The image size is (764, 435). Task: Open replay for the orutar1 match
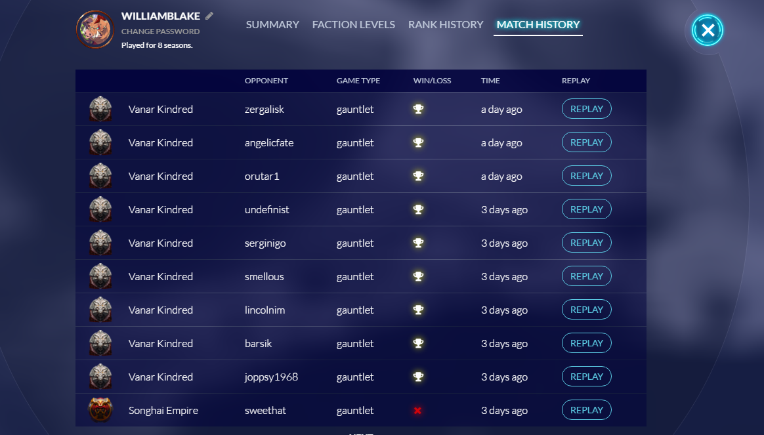(587, 176)
